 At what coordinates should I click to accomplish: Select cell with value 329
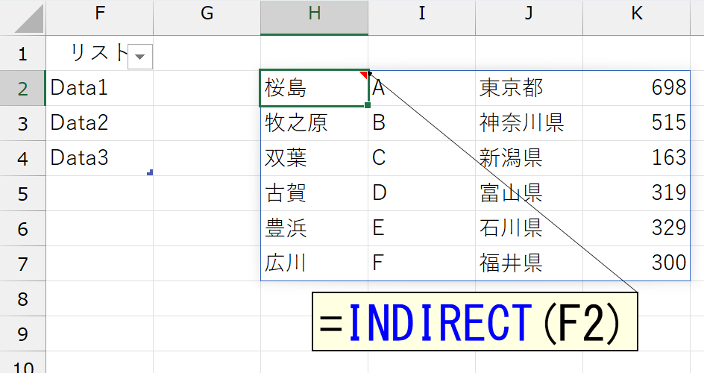tap(636, 228)
